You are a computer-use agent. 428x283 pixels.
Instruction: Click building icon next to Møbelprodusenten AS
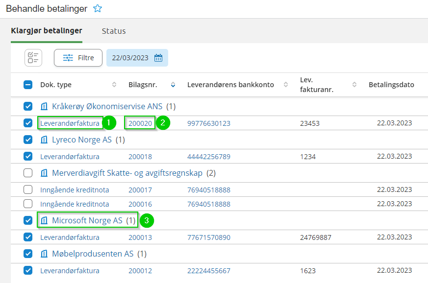44,254
